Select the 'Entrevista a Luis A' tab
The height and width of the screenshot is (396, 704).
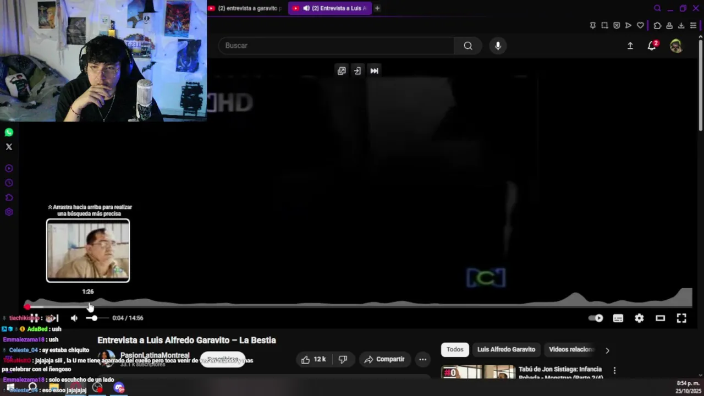[x=330, y=8]
